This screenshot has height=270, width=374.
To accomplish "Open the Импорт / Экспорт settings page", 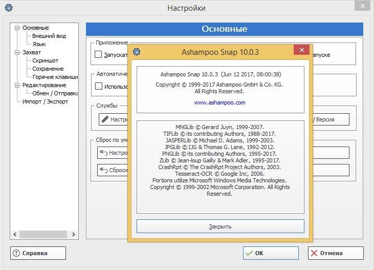I will [45, 101].
